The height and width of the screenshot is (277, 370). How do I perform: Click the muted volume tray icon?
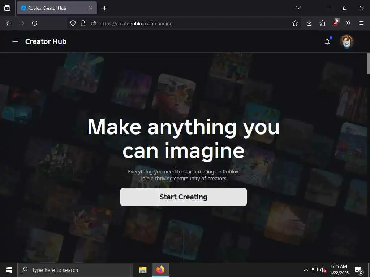pos(323,270)
